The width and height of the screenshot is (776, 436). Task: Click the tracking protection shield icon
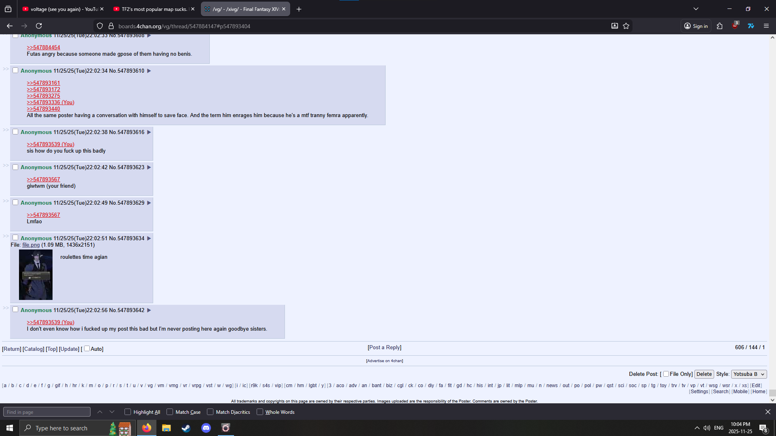point(100,26)
